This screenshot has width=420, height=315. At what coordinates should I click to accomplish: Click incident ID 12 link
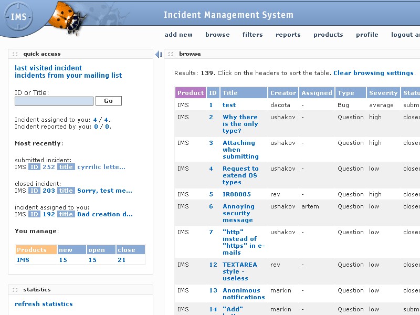(213, 265)
